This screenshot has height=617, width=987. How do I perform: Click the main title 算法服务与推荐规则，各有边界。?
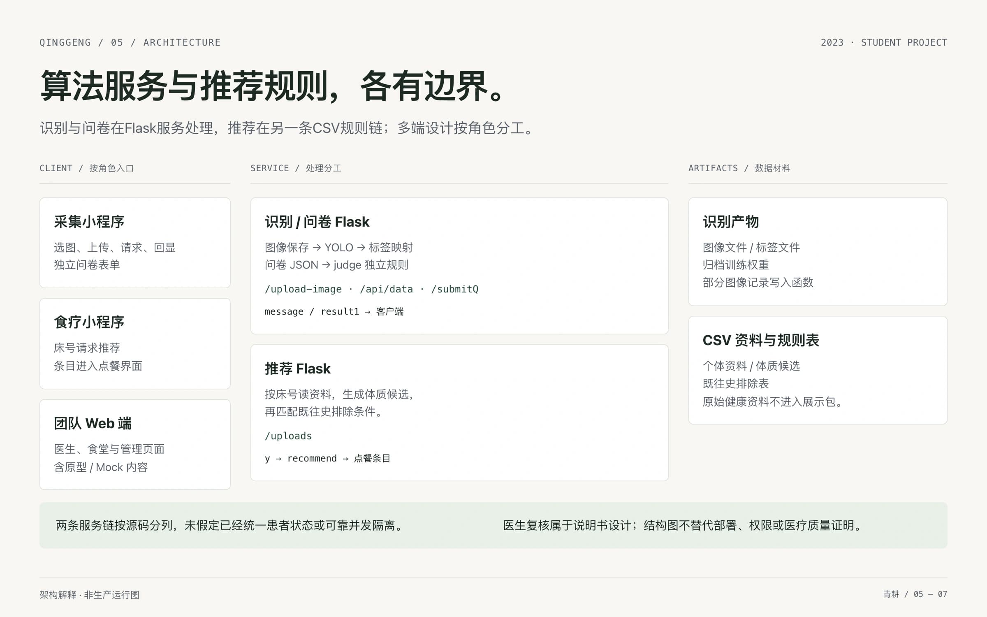(x=272, y=86)
